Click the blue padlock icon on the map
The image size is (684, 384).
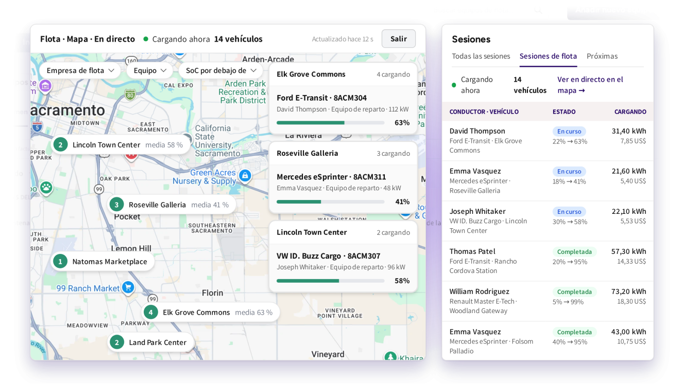245,176
